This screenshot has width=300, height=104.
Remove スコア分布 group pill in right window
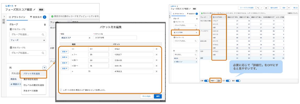(x=196, y=33)
